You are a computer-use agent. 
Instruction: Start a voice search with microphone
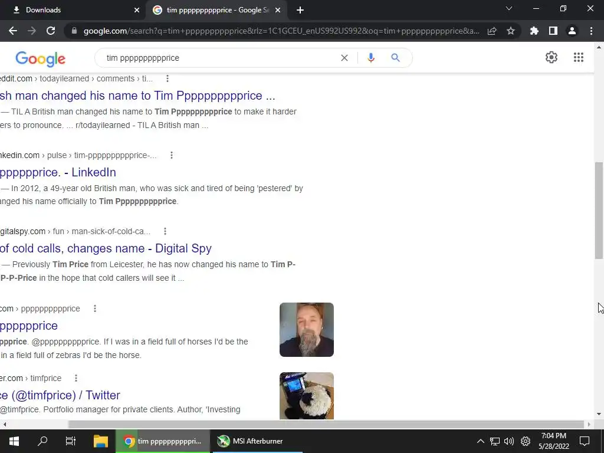click(371, 58)
